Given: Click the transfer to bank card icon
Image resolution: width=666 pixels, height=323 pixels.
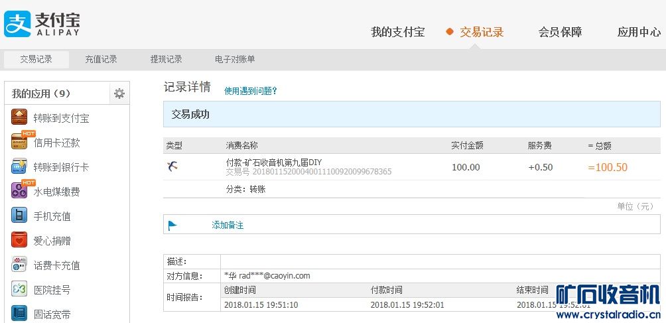Looking at the screenshot, I should pyautogui.click(x=19, y=166).
